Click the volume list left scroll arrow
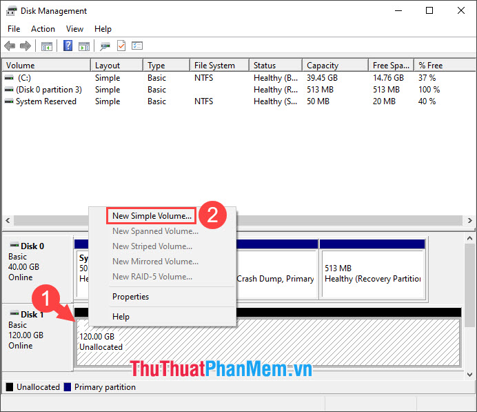Viewport: 477px width, 412px height. tap(8, 220)
